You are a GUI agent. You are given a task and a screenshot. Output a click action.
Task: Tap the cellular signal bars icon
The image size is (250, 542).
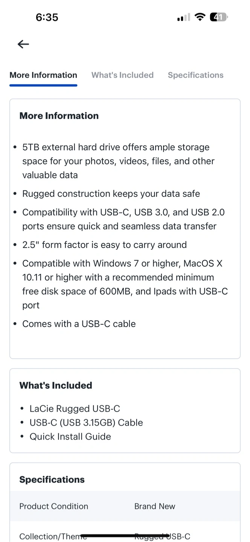point(184,18)
